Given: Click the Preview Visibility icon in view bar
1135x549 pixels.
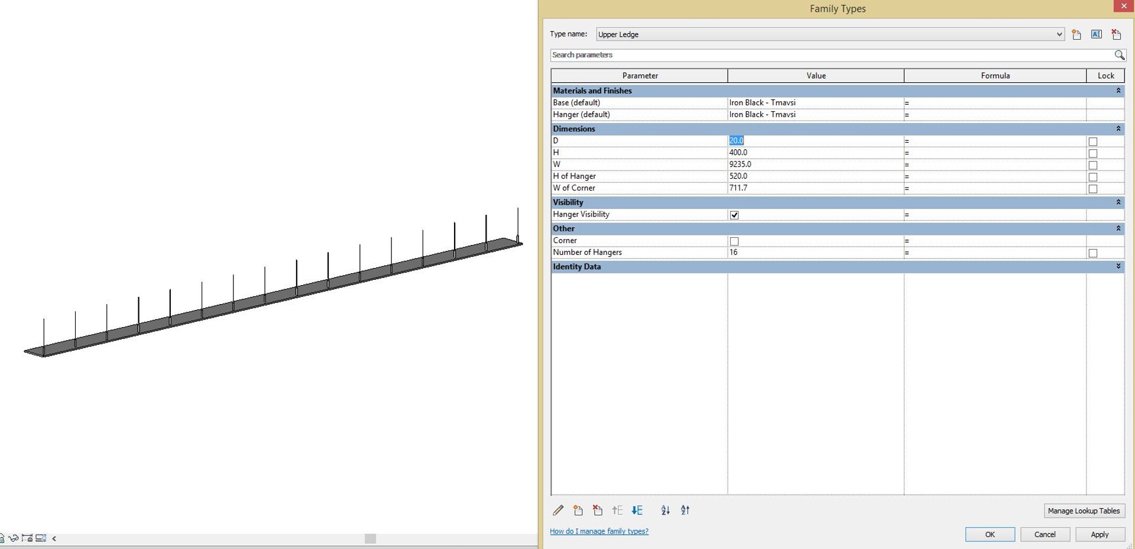Looking at the screenshot, I should tap(41, 538).
